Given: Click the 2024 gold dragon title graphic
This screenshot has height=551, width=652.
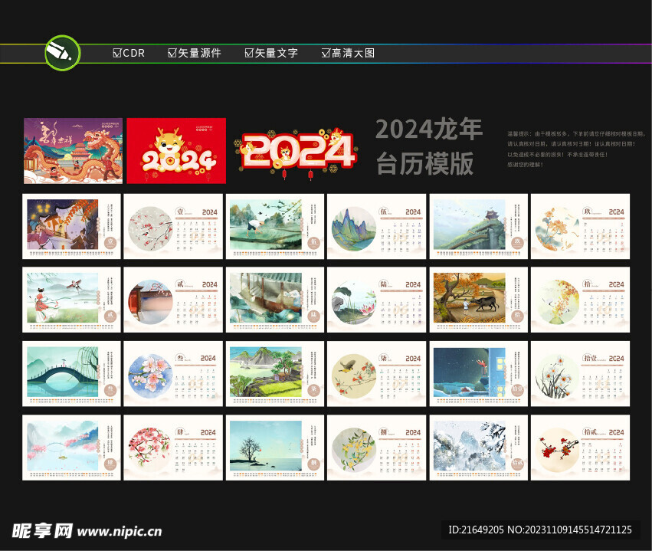Looking at the screenshot, I should (295, 151).
